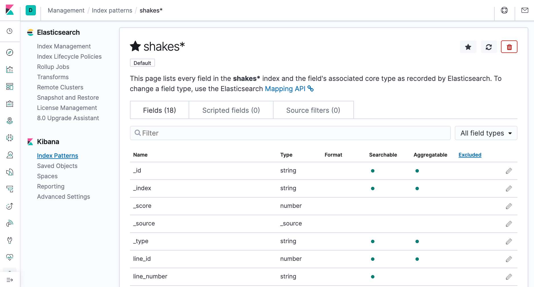Select the _source type cell
Viewport: 534px width, 287px height.
point(291,224)
